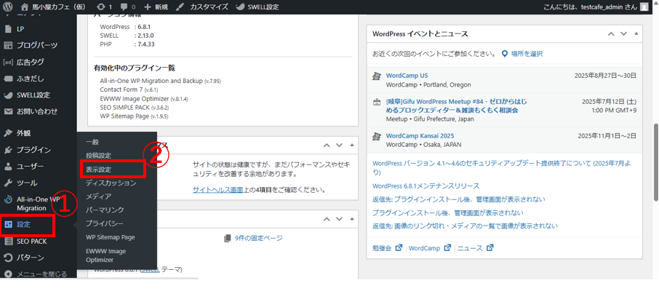The image size is (659, 291).
Task: Collapse the WordPress イベントとニュース panel
Action: [x=636, y=33]
